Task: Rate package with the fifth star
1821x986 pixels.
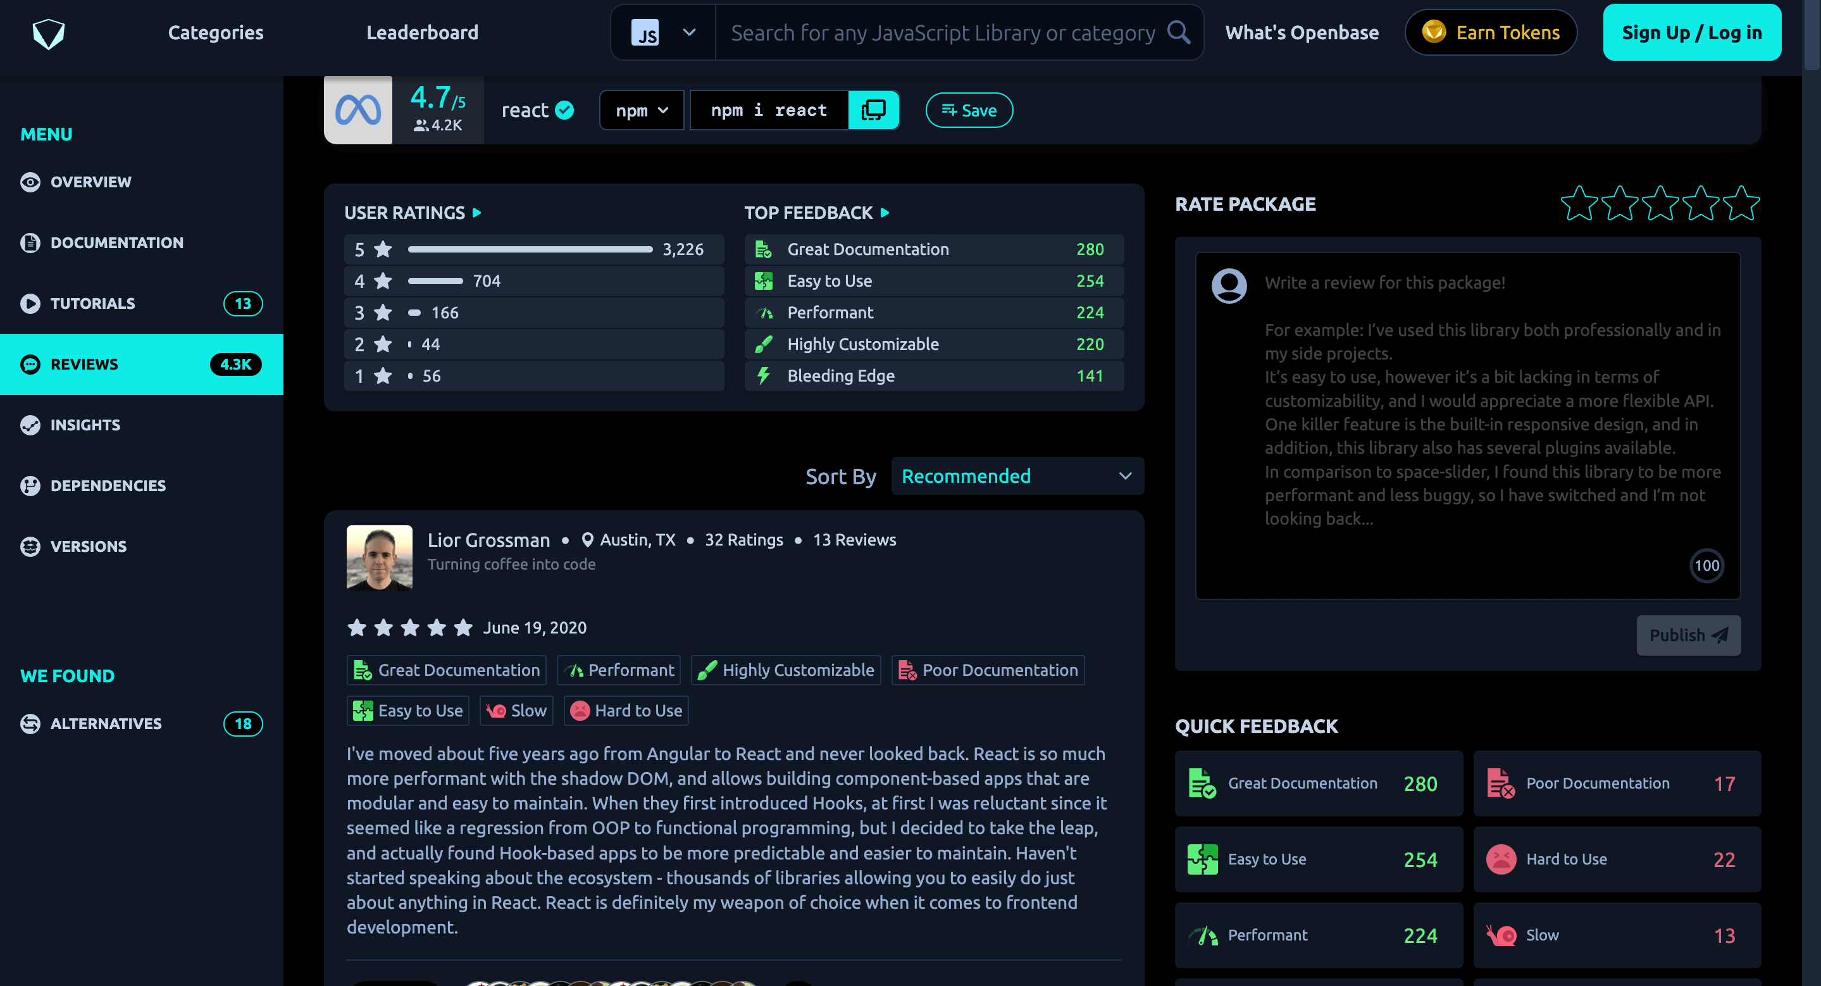Action: coord(1741,204)
